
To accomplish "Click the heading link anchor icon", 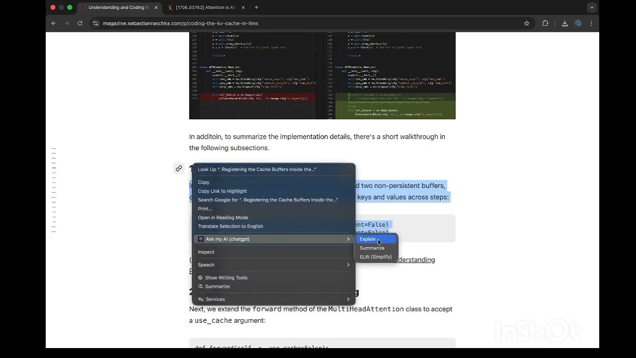I will pyautogui.click(x=179, y=169).
